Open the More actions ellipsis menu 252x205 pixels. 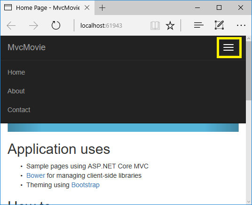coord(241,25)
